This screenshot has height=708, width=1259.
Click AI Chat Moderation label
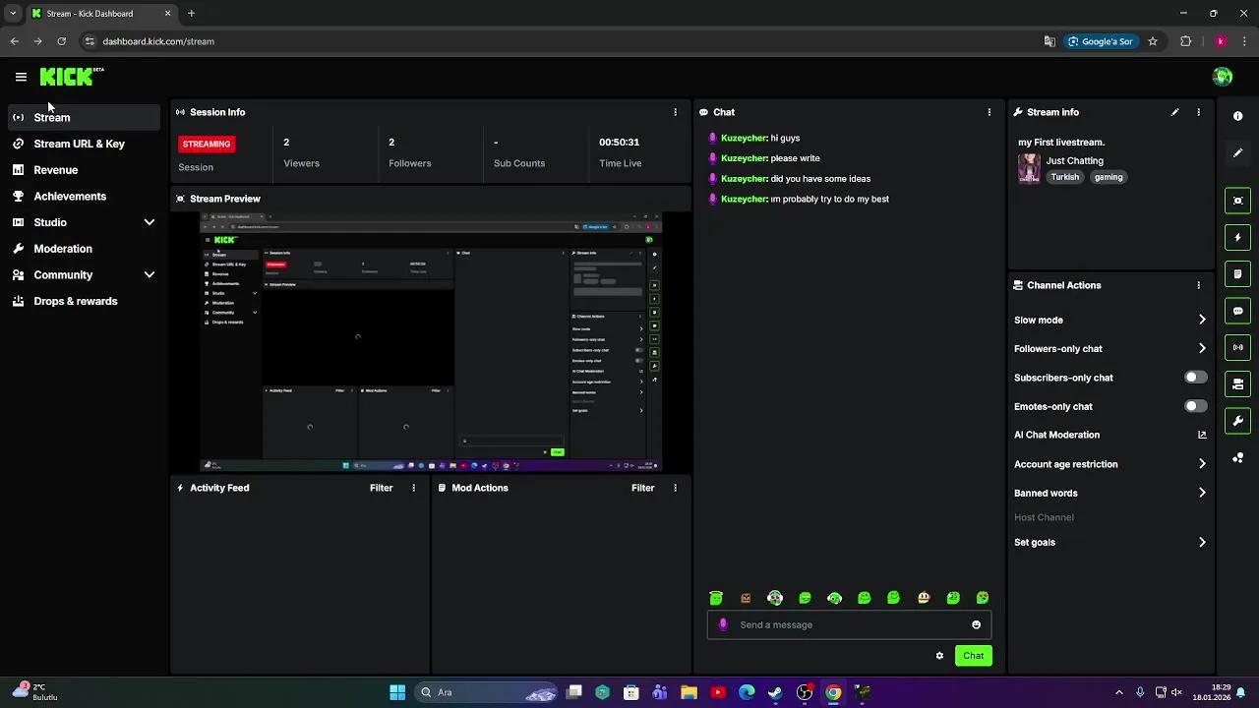click(1056, 435)
